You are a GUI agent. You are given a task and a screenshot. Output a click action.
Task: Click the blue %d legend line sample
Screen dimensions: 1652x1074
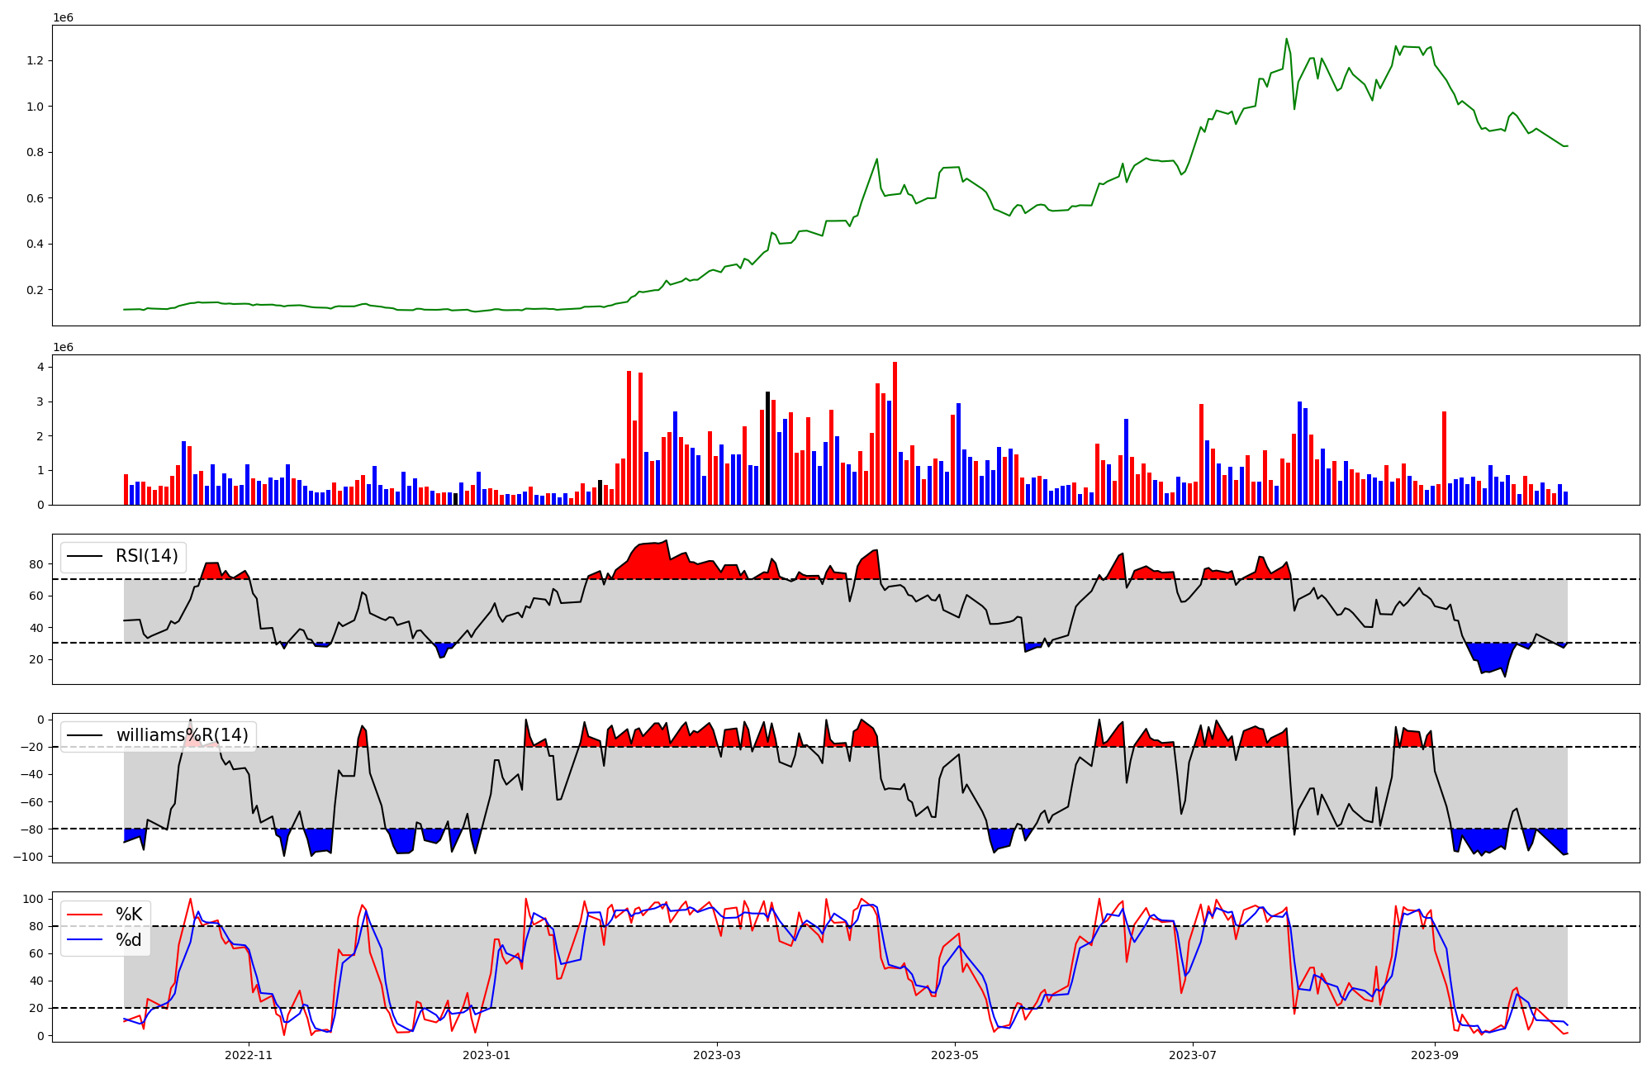(x=85, y=940)
